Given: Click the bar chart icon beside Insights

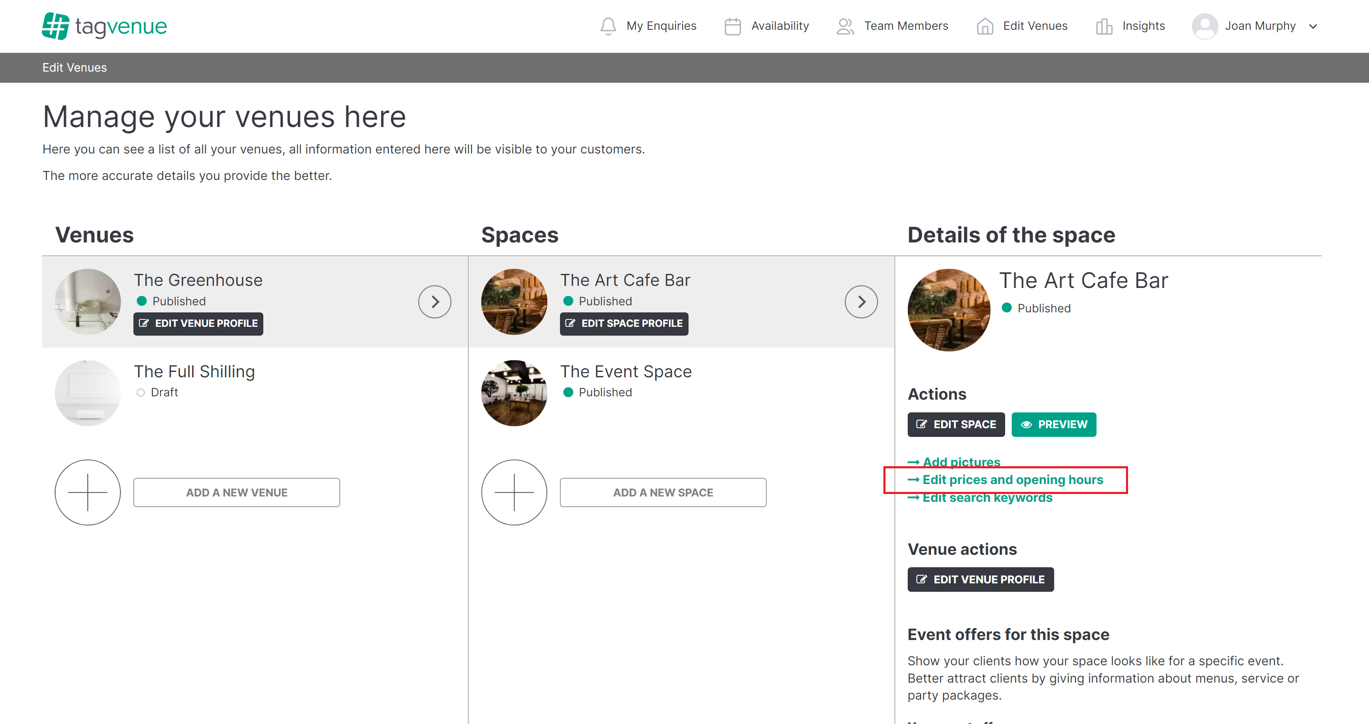Looking at the screenshot, I should pyautogui.click(x=1104, y=26).
